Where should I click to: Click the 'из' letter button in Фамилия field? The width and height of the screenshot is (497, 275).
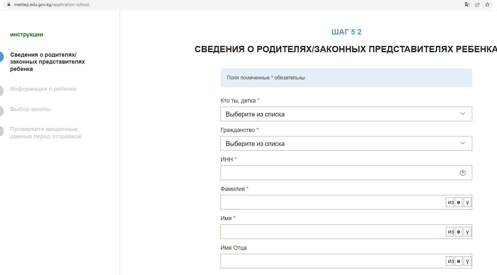tap(450, 202)
